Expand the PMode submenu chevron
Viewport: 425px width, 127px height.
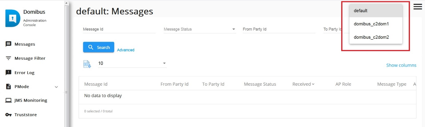(56, 87)
